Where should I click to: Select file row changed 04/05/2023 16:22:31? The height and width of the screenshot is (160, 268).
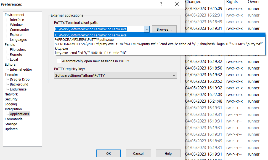pos(227,15)
